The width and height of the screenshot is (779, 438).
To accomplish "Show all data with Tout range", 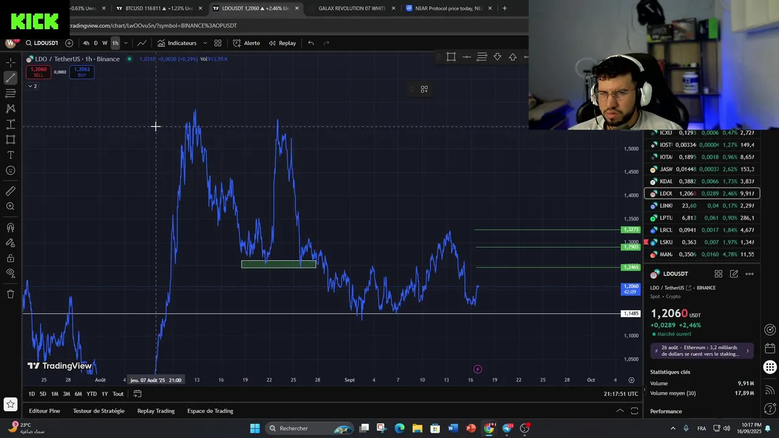I will pyautogui.click(x=118, y=394).
